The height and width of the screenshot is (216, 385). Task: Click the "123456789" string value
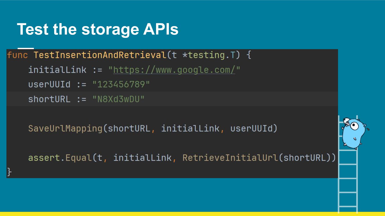click(121, 84)
